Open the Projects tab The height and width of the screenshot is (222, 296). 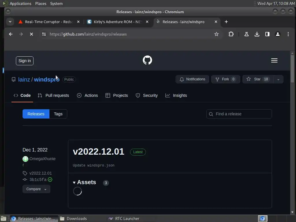pos(117,95)
